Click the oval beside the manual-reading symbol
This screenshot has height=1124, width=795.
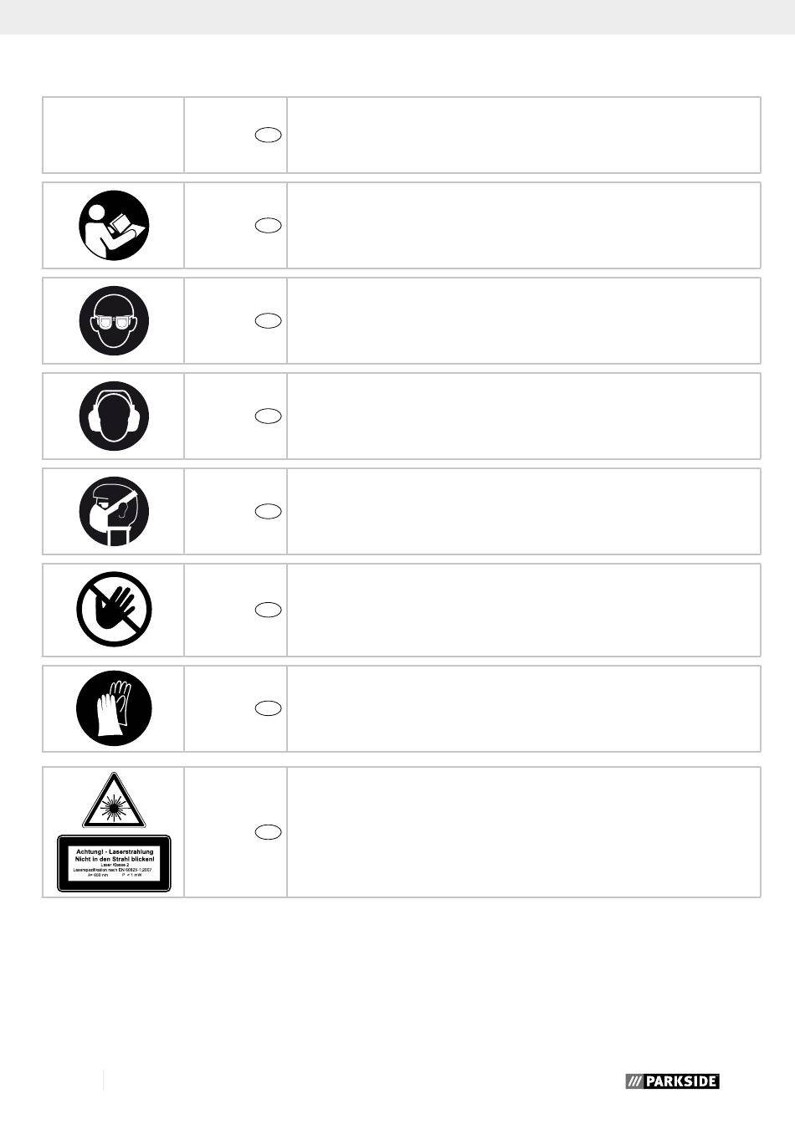tap(269, 225)
